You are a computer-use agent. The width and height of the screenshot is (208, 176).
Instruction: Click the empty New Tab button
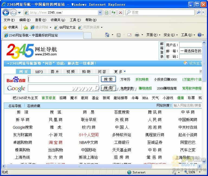coord(87,35)
